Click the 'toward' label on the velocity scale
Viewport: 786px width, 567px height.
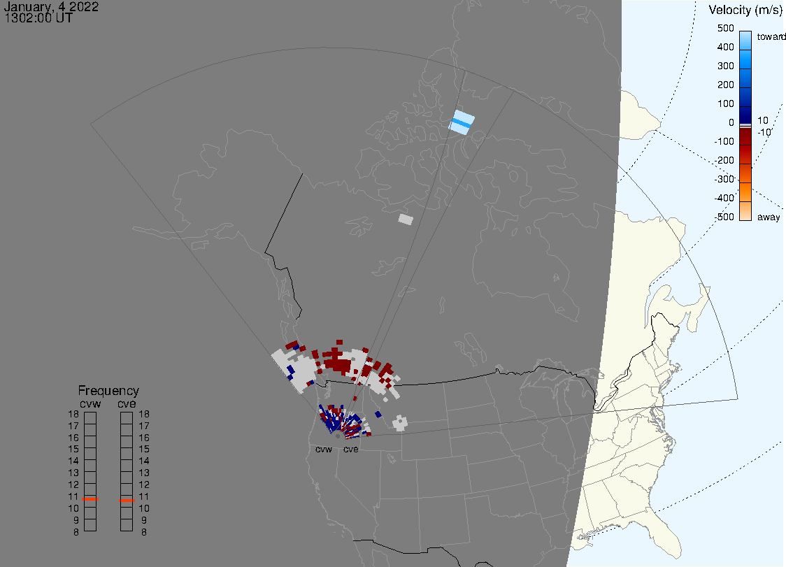[771, 36]
